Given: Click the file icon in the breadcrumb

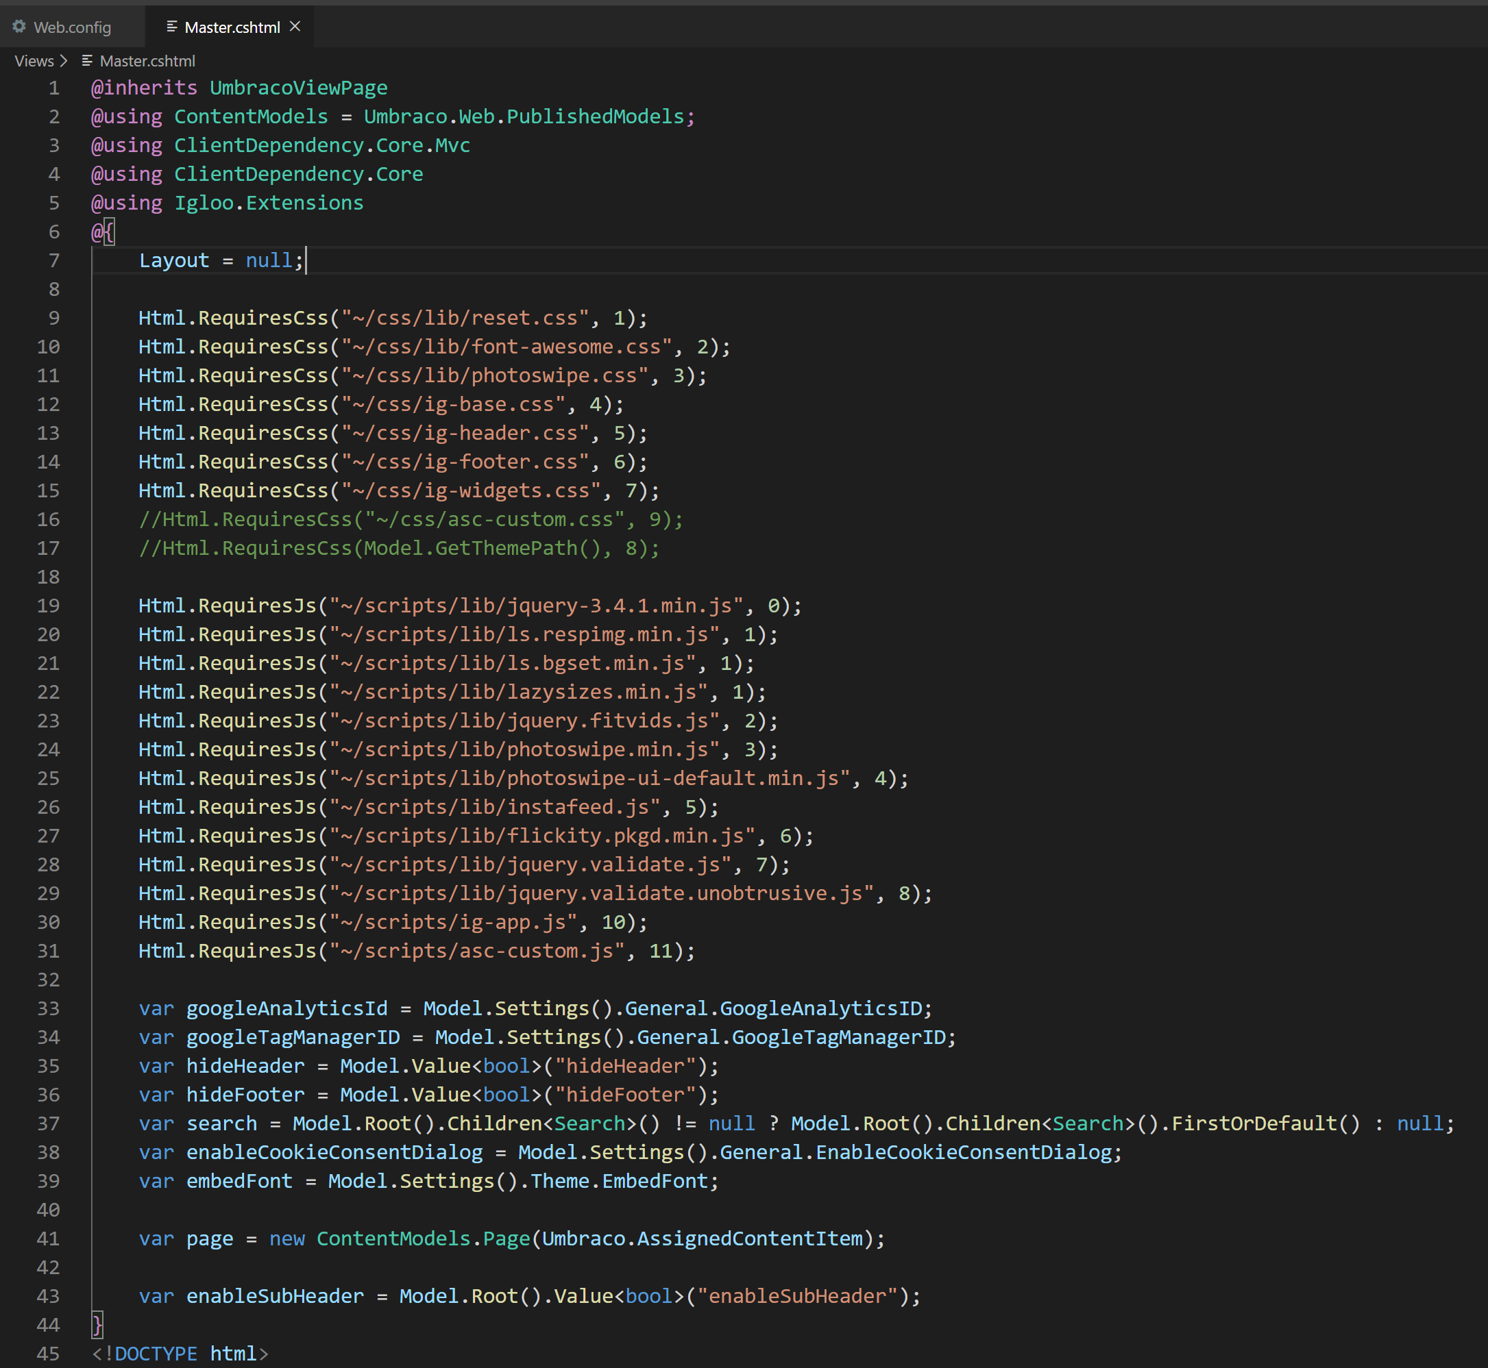Looking at the screenshot, I should click(86, 61).
